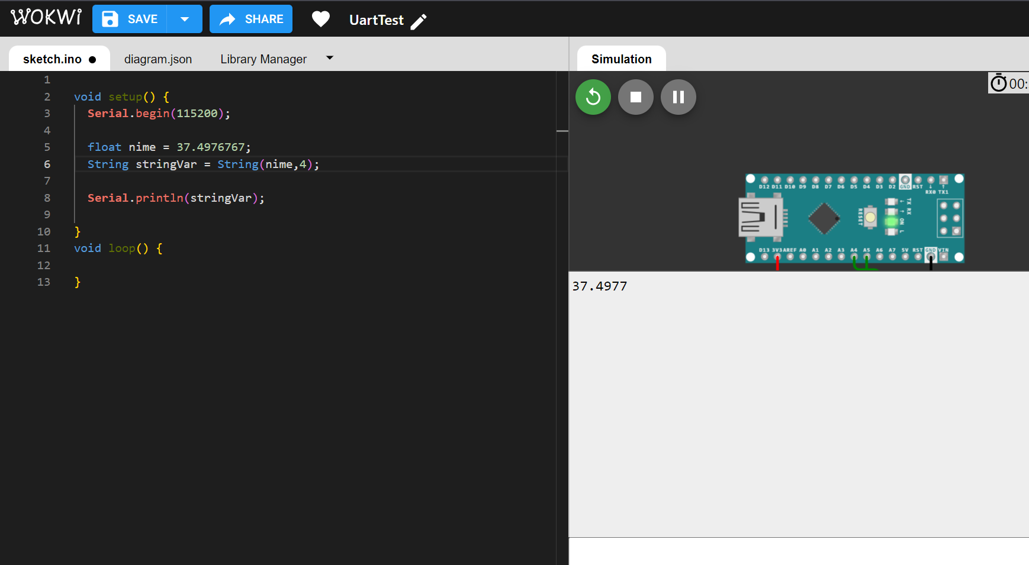This screenshot has width=1029, height=565.
Task: Click the ICSP header on Nano board
Action: [950, 218]
